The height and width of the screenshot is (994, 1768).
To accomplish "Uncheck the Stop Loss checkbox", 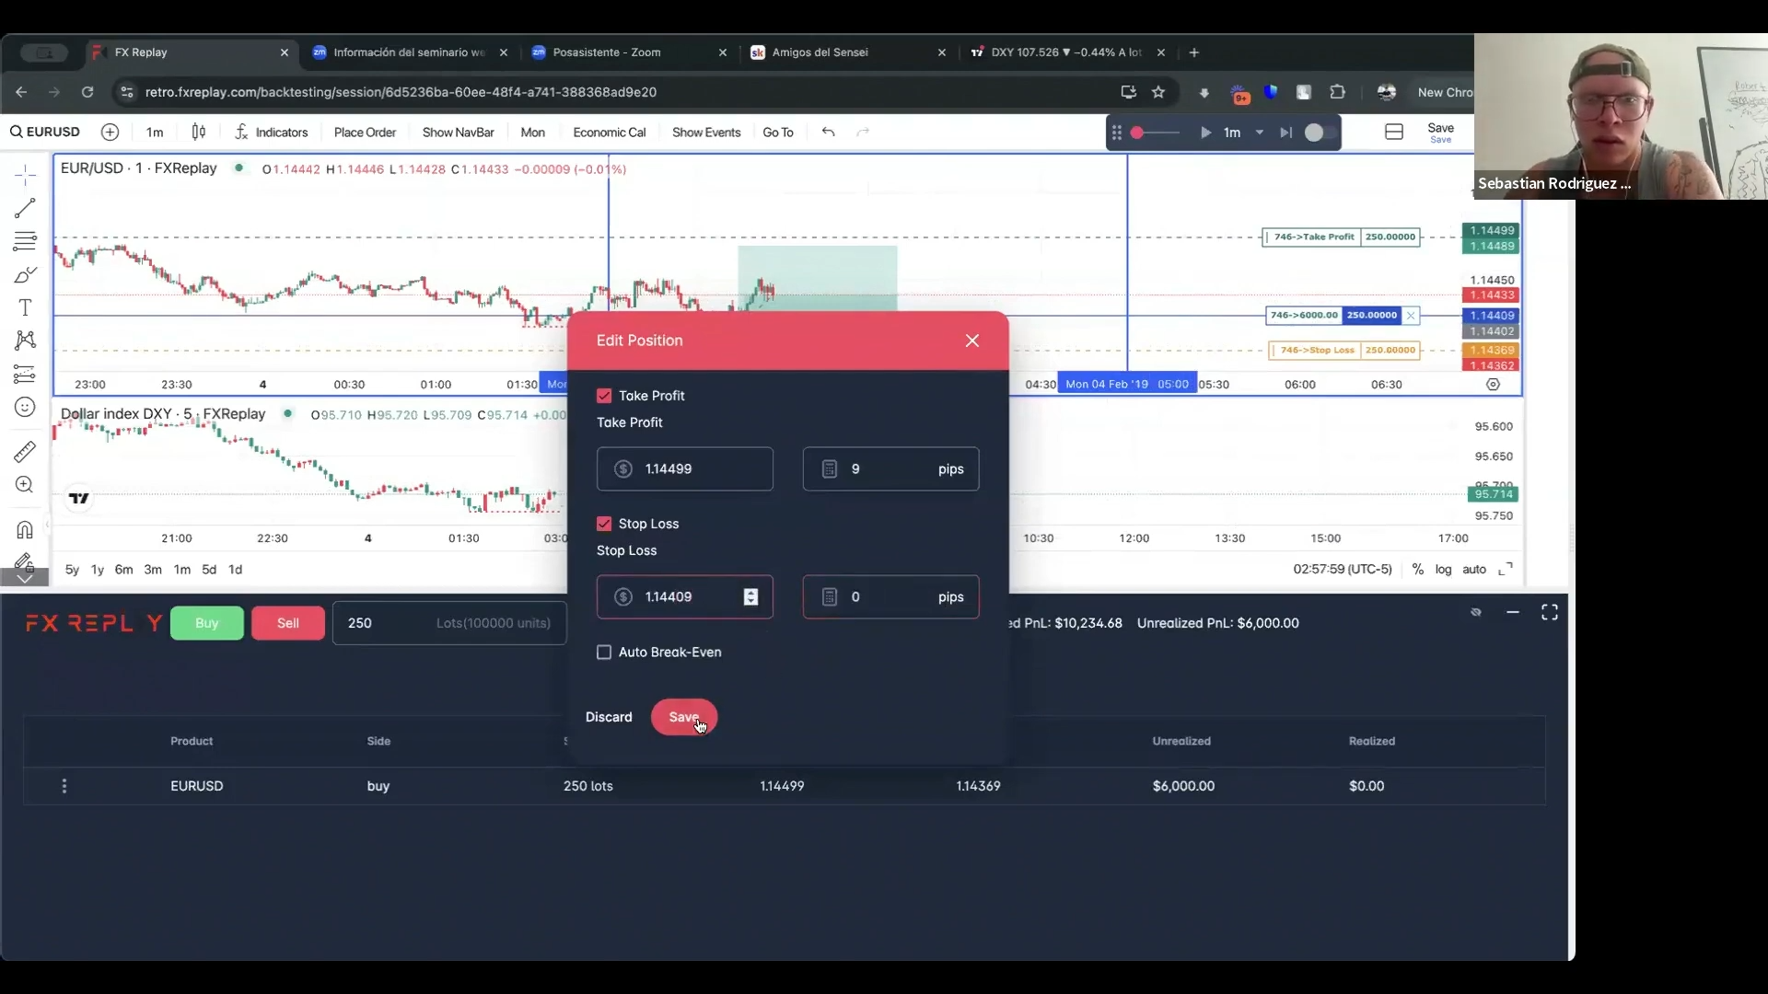I will click(x=604, y=524).
